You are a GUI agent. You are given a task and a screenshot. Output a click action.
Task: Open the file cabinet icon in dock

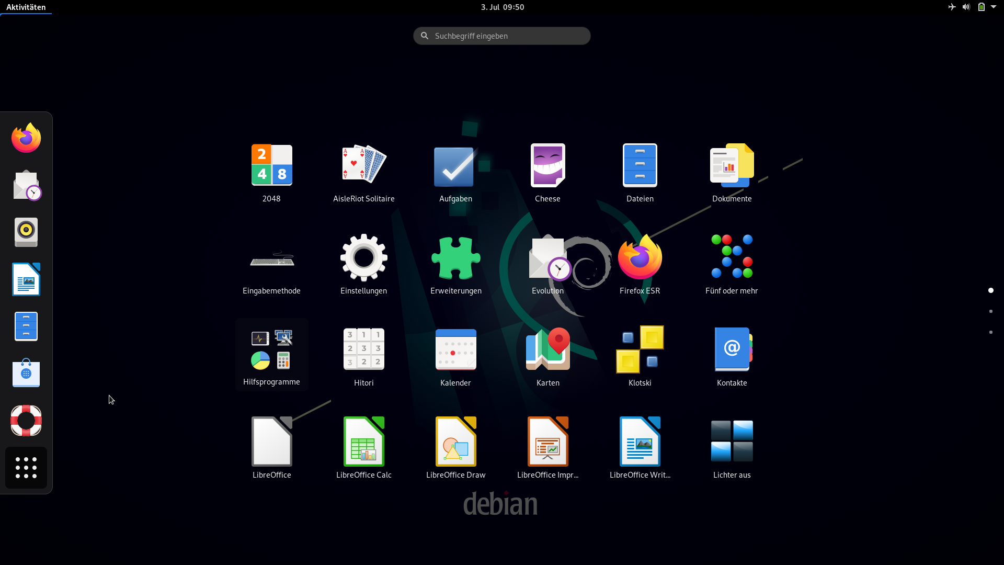[26, 326]
